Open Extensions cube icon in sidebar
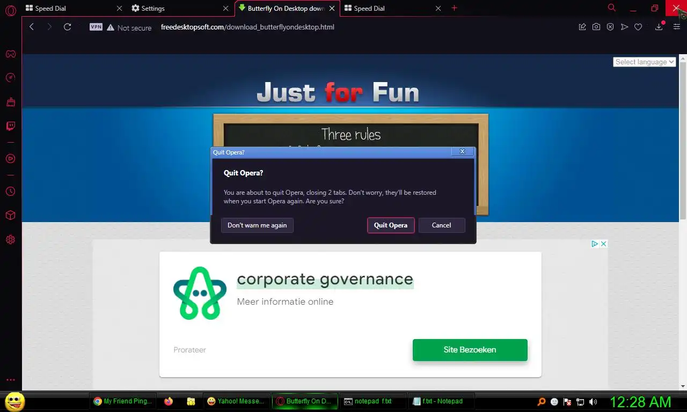The height and width of the screenshot is (412, 687). (x=10, y=215)
